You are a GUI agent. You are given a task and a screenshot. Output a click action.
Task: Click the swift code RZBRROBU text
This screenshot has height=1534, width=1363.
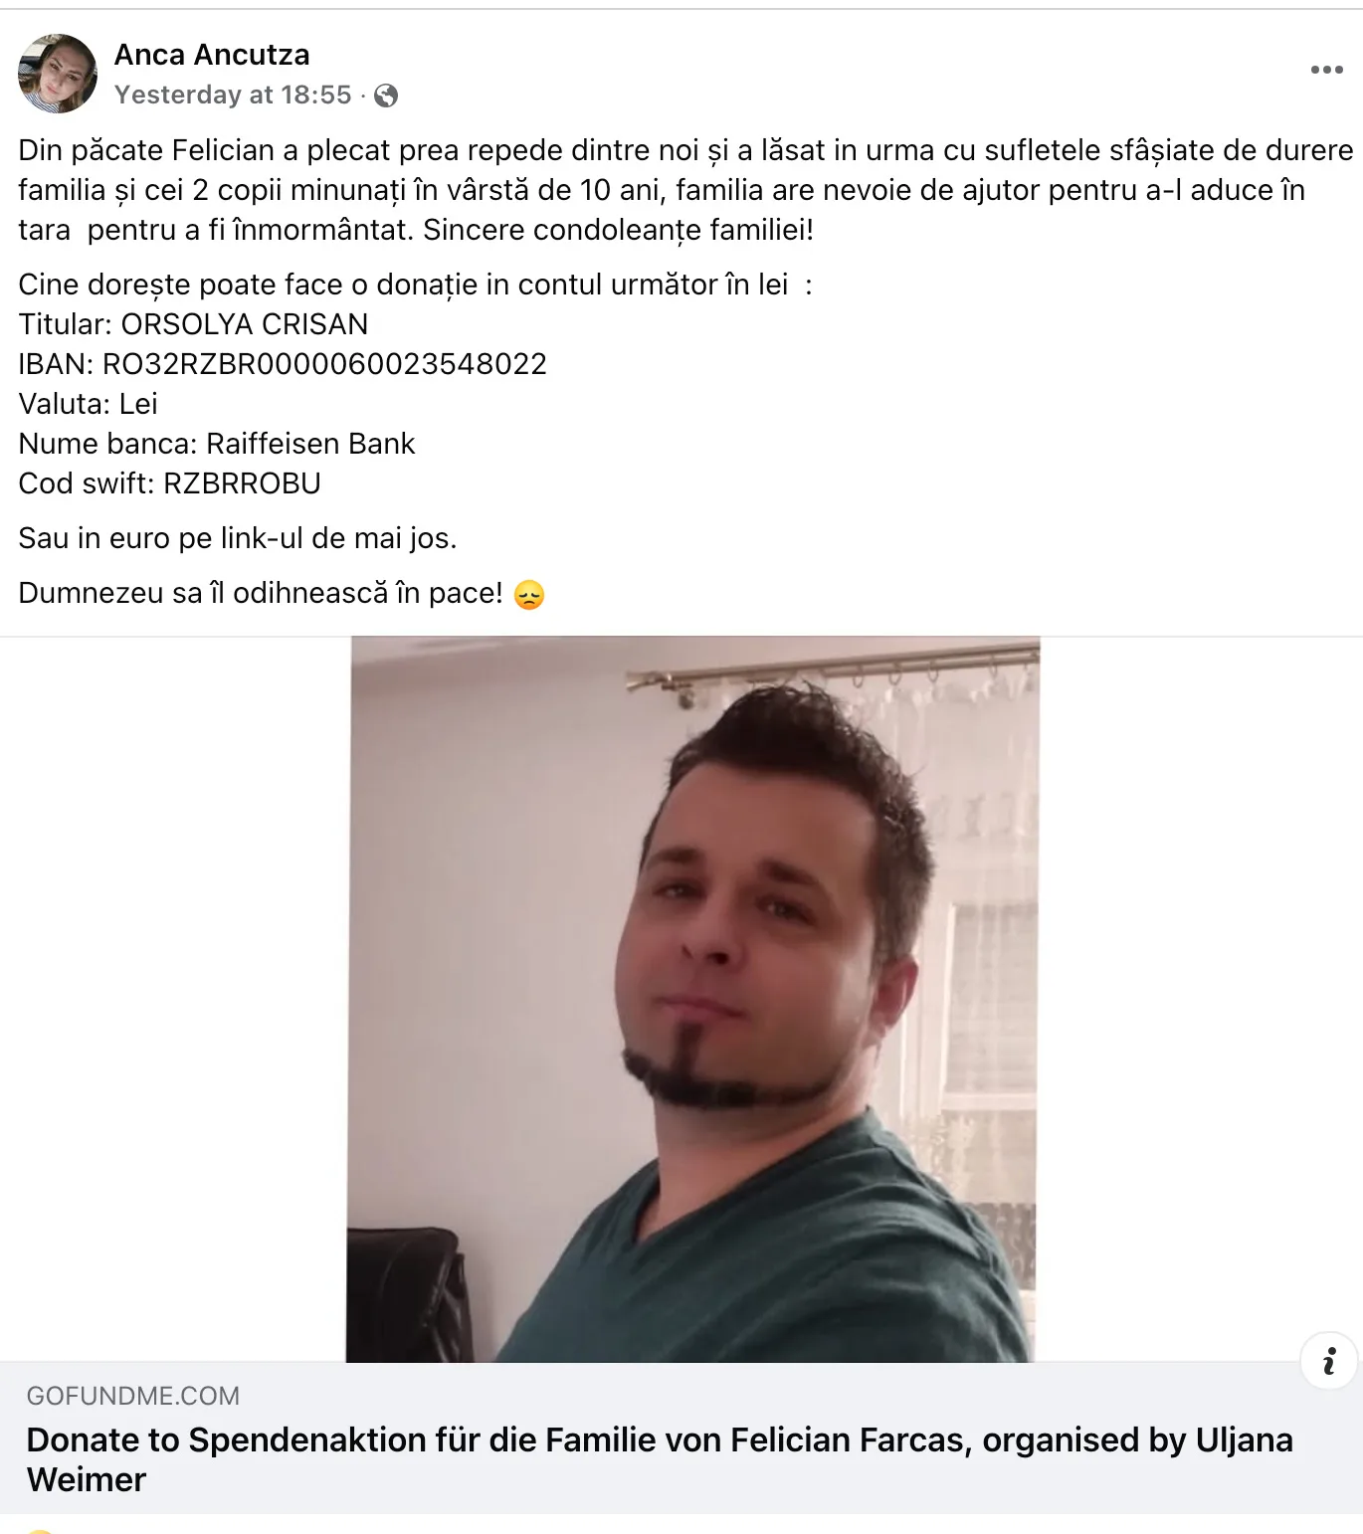point(242,483)
